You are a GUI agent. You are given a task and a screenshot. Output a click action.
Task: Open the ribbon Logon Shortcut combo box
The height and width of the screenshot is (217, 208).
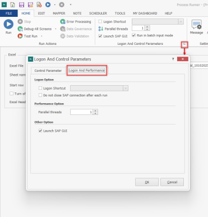click(x=158, y=21)
